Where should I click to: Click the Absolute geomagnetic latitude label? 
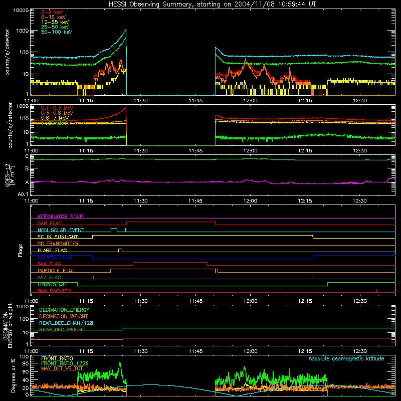click(346, 358)
